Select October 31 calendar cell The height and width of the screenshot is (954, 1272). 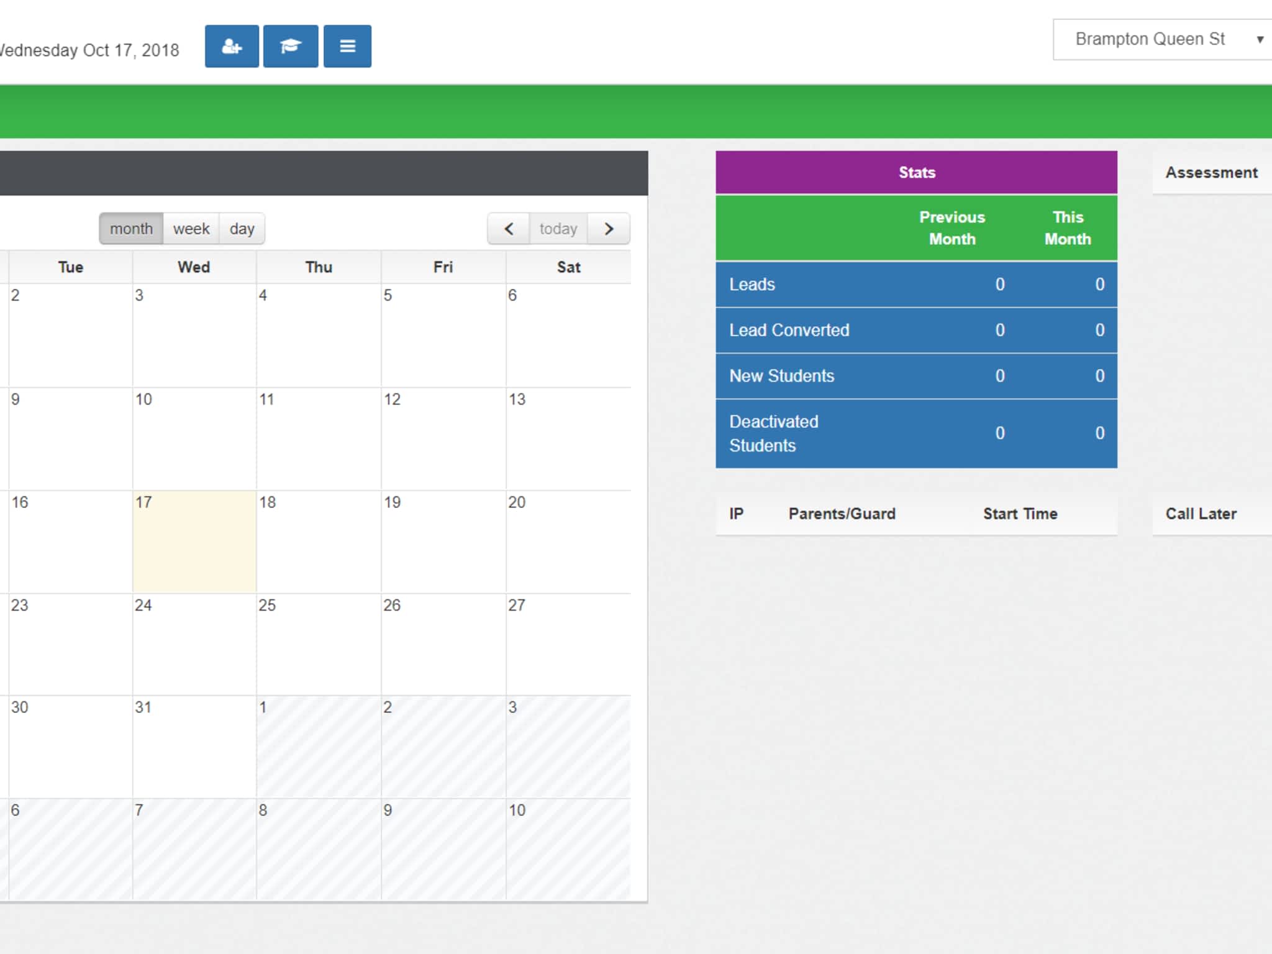point(194,746)
